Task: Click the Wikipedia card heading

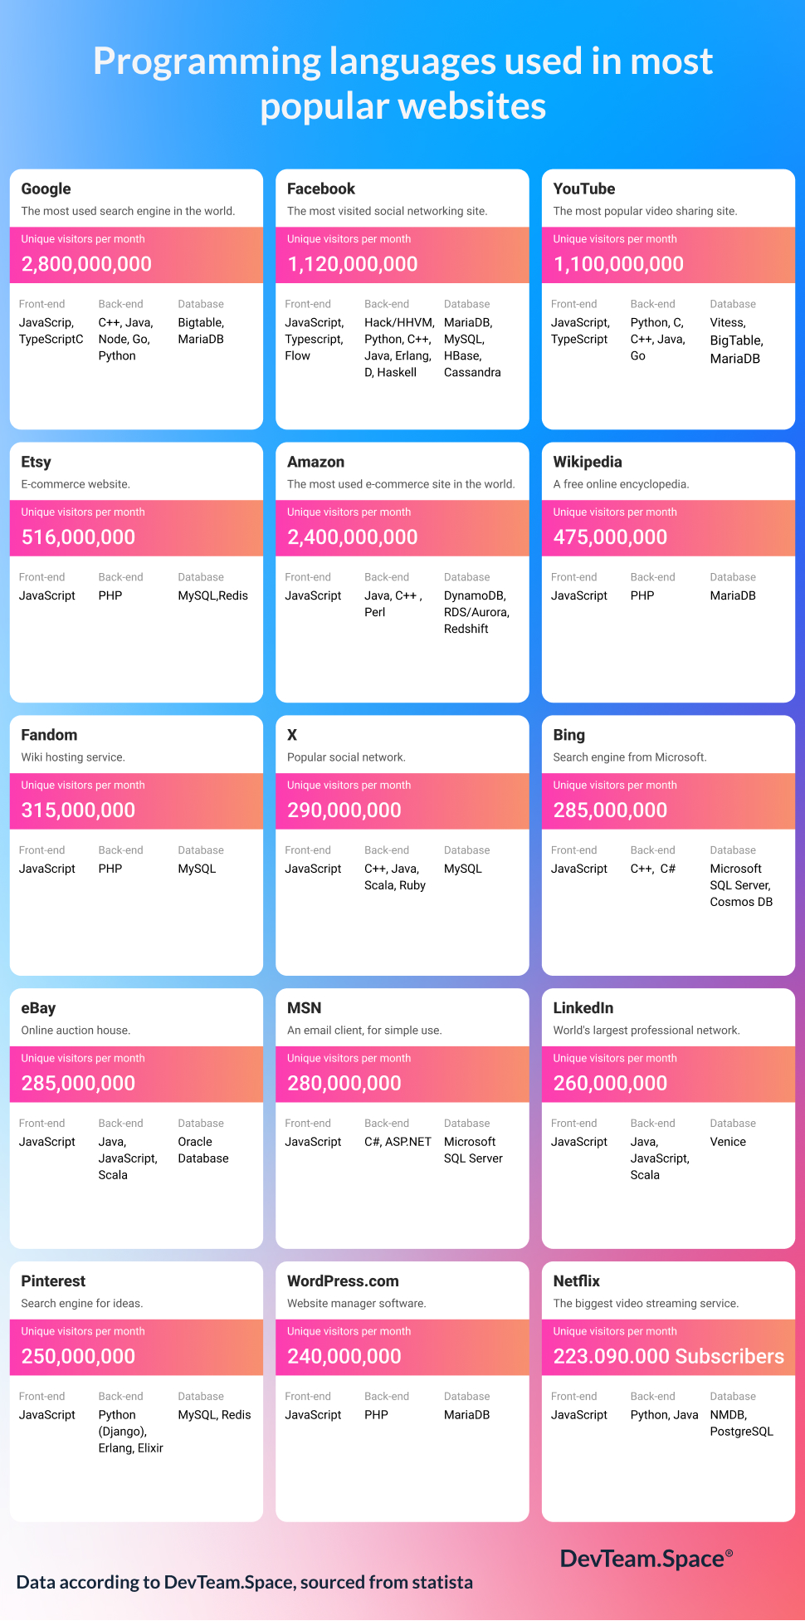Action: [588, 462]
